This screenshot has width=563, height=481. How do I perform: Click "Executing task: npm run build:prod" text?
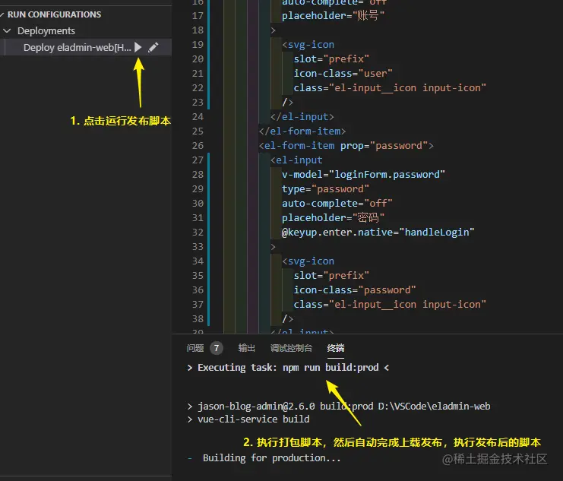click(x=288, y=368)
